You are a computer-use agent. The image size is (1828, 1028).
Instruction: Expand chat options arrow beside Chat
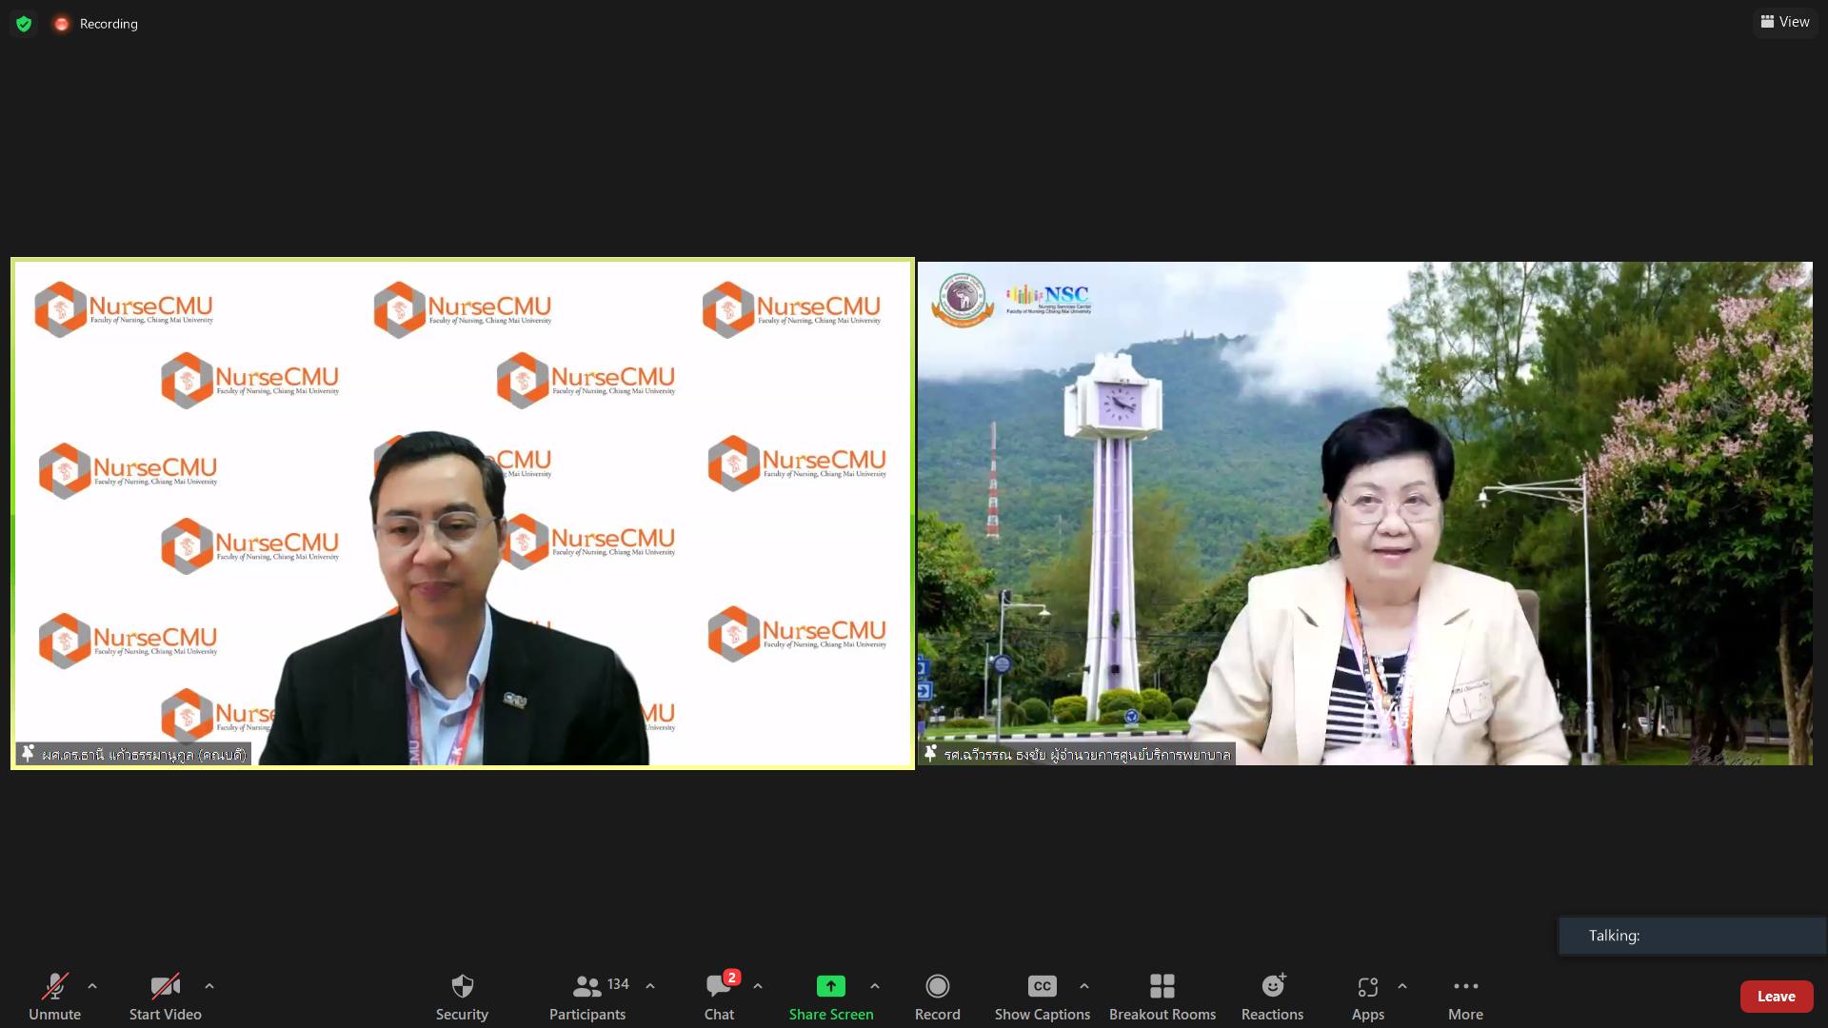point(758,986)
